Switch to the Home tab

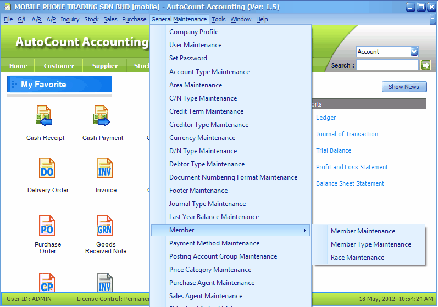pyautogui.click(x=18, y=66)
